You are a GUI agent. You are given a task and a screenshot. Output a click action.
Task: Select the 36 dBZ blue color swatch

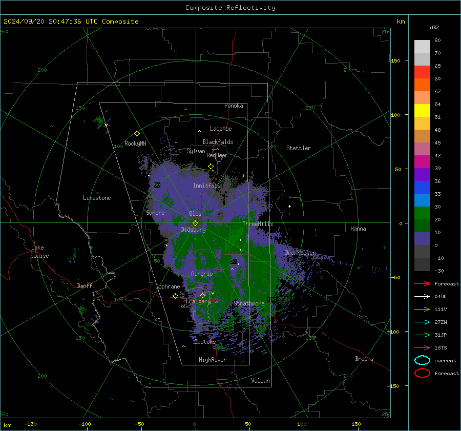tap(422, 187)
